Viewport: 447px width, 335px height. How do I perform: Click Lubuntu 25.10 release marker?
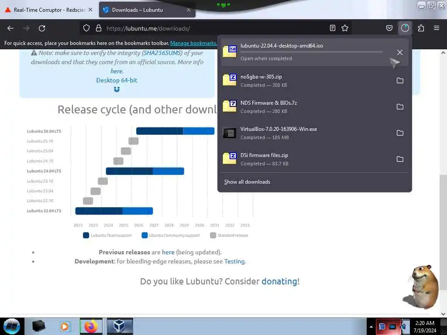pyautogui.click(x=134, y=141)
